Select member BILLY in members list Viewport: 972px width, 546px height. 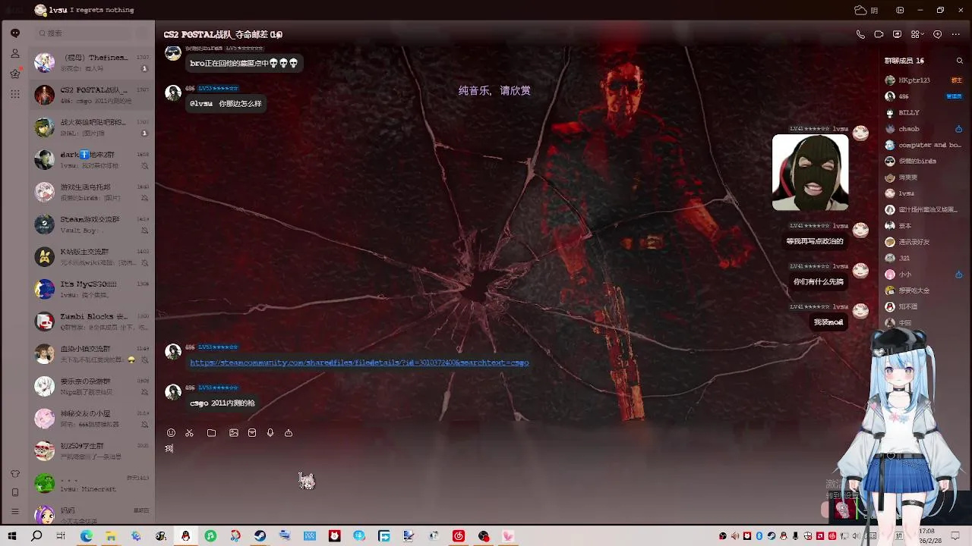pos(924,113)
